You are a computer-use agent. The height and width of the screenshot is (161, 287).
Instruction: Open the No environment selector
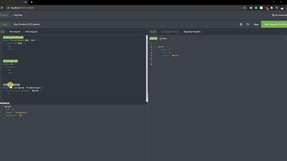point(279,15)
